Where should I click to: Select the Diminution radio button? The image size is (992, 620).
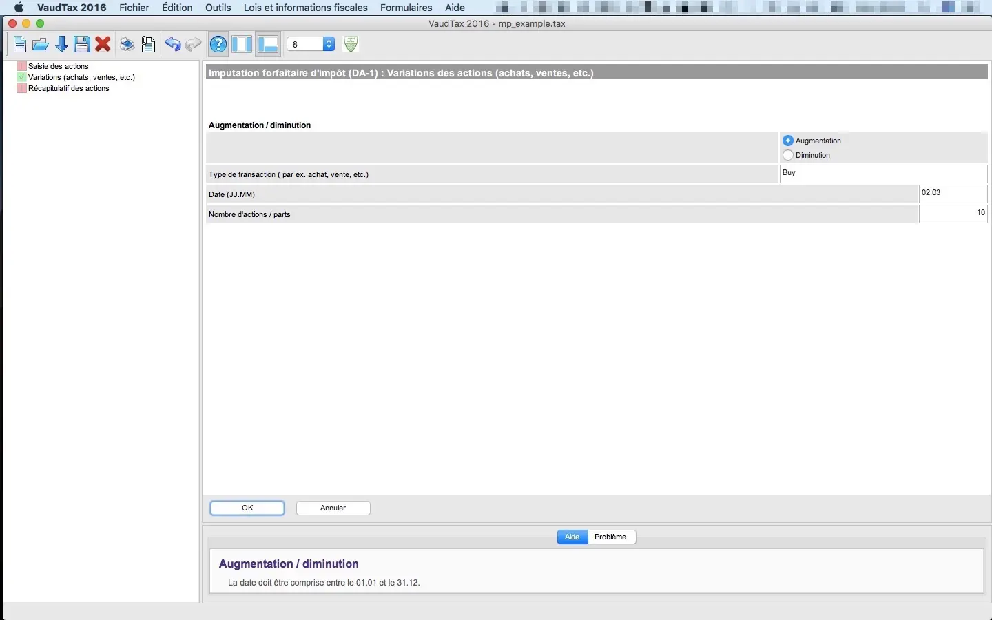coord(788,155)
